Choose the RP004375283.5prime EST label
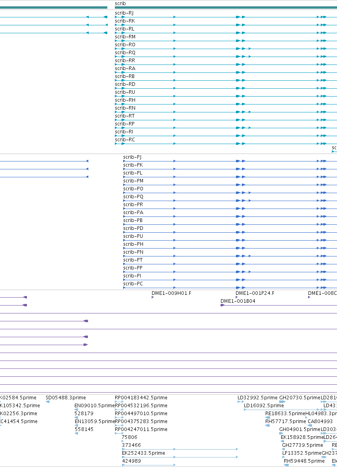The height and width of the screenshot is (467, 337). 141,421
